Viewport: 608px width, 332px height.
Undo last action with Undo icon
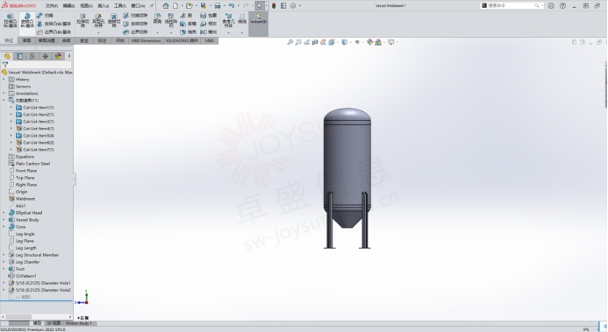232,6
